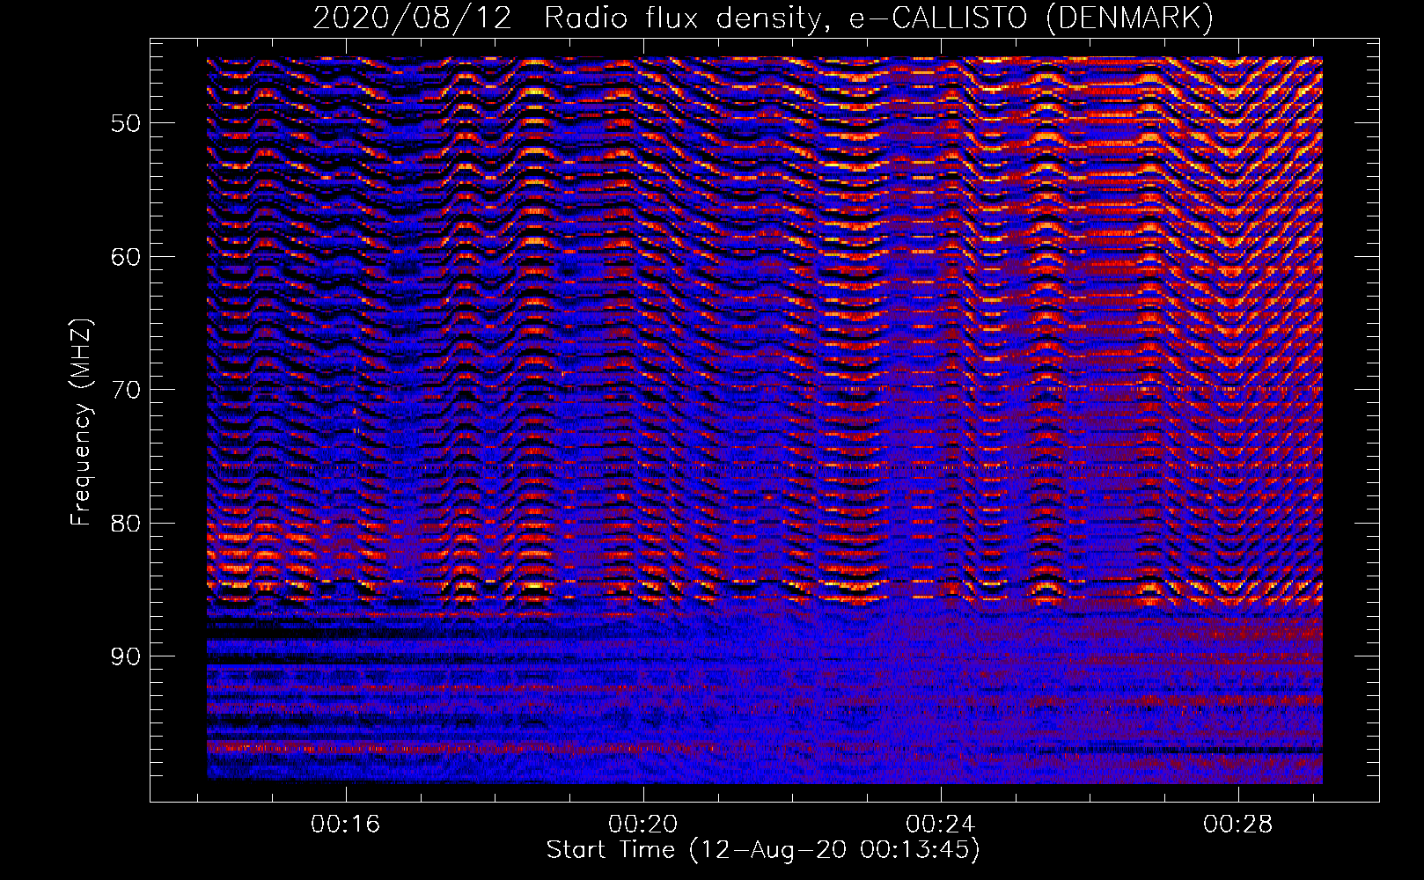Click the 'Start Time (12-Aug-20 00:13:45)' label
Screen dimensions: 1424x880
coord(763,850)
